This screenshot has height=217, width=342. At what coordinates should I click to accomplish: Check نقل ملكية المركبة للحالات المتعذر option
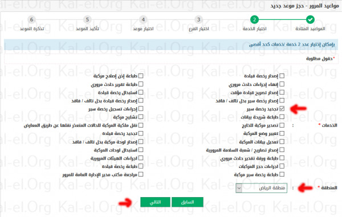141,125
